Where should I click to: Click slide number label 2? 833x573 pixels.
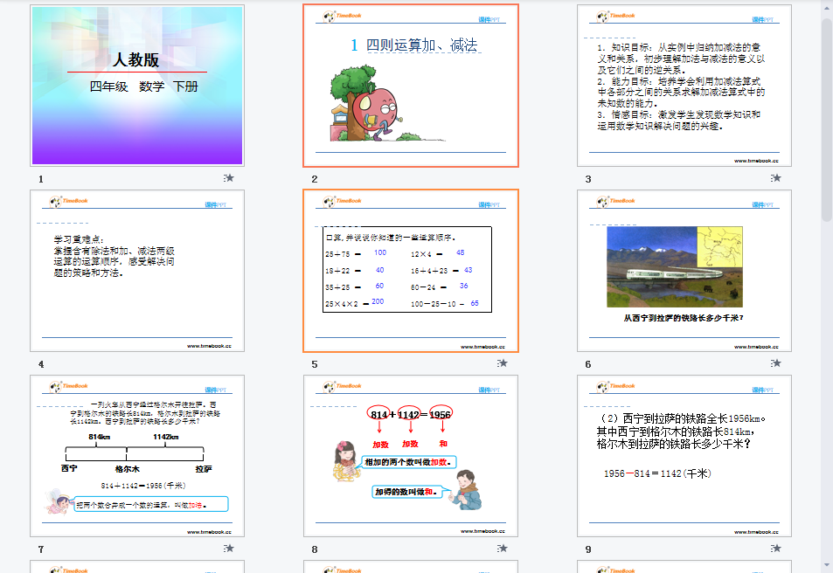click(315, 179)
